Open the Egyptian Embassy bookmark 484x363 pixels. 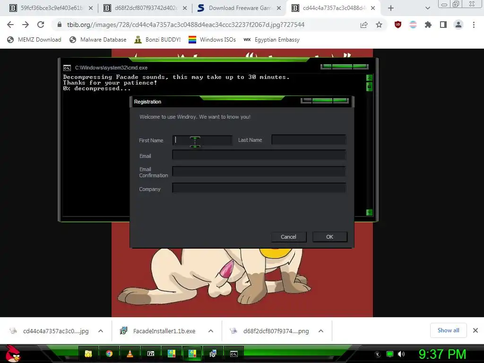pos(272,40)
